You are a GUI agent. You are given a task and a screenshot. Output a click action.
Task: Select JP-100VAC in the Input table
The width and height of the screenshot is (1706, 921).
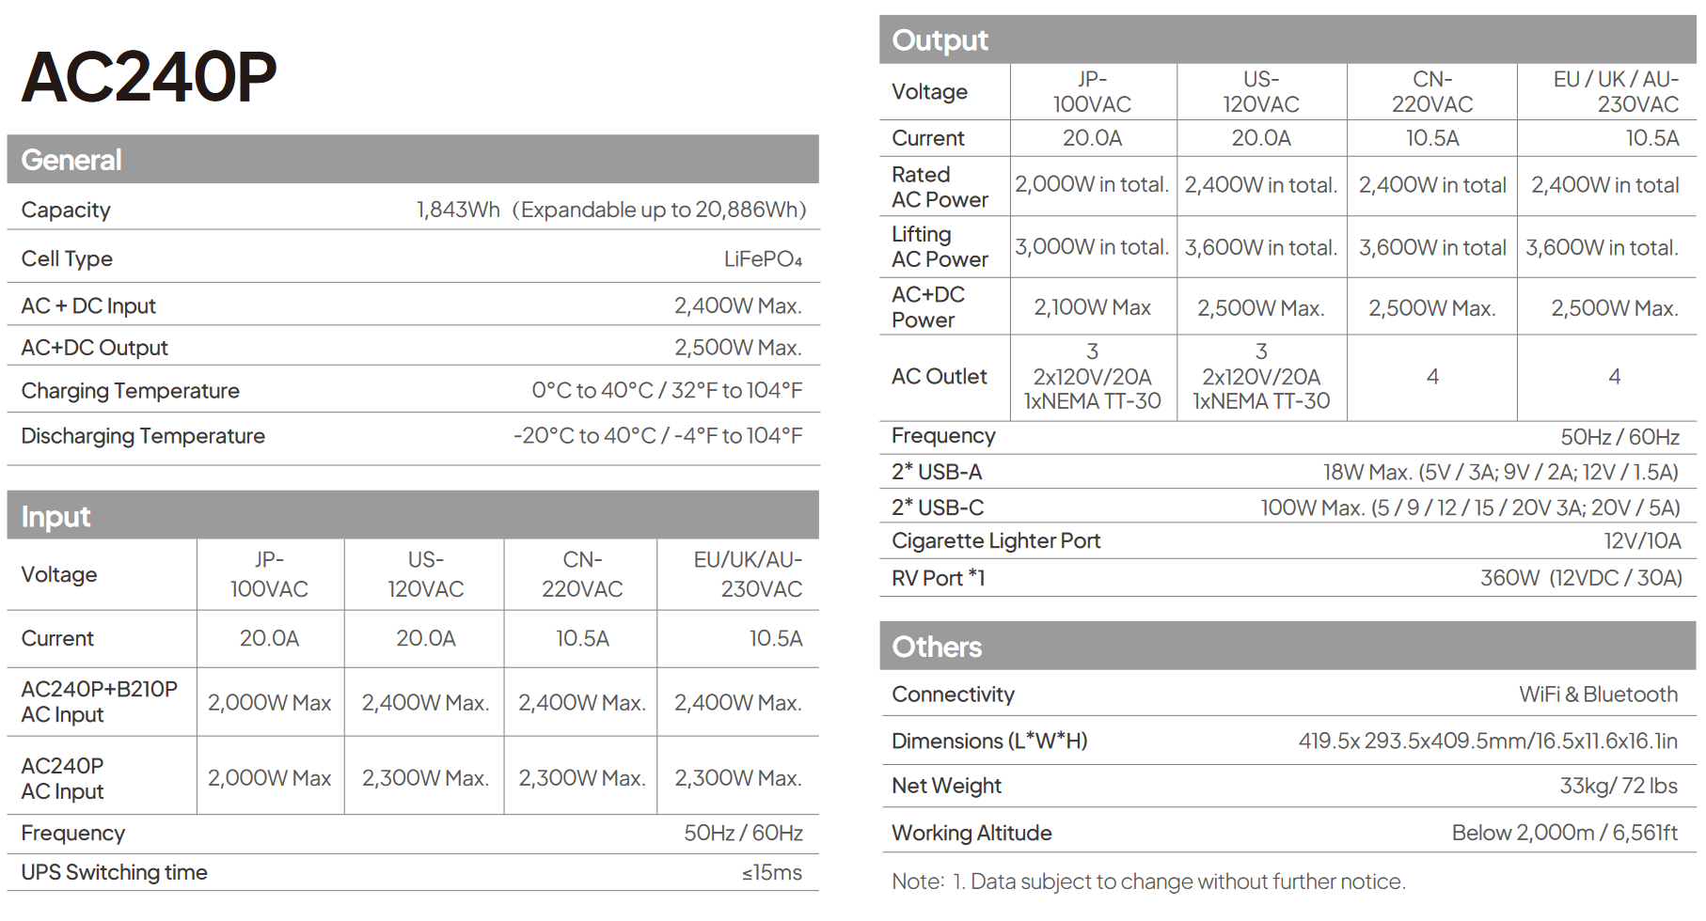(269, 574)
